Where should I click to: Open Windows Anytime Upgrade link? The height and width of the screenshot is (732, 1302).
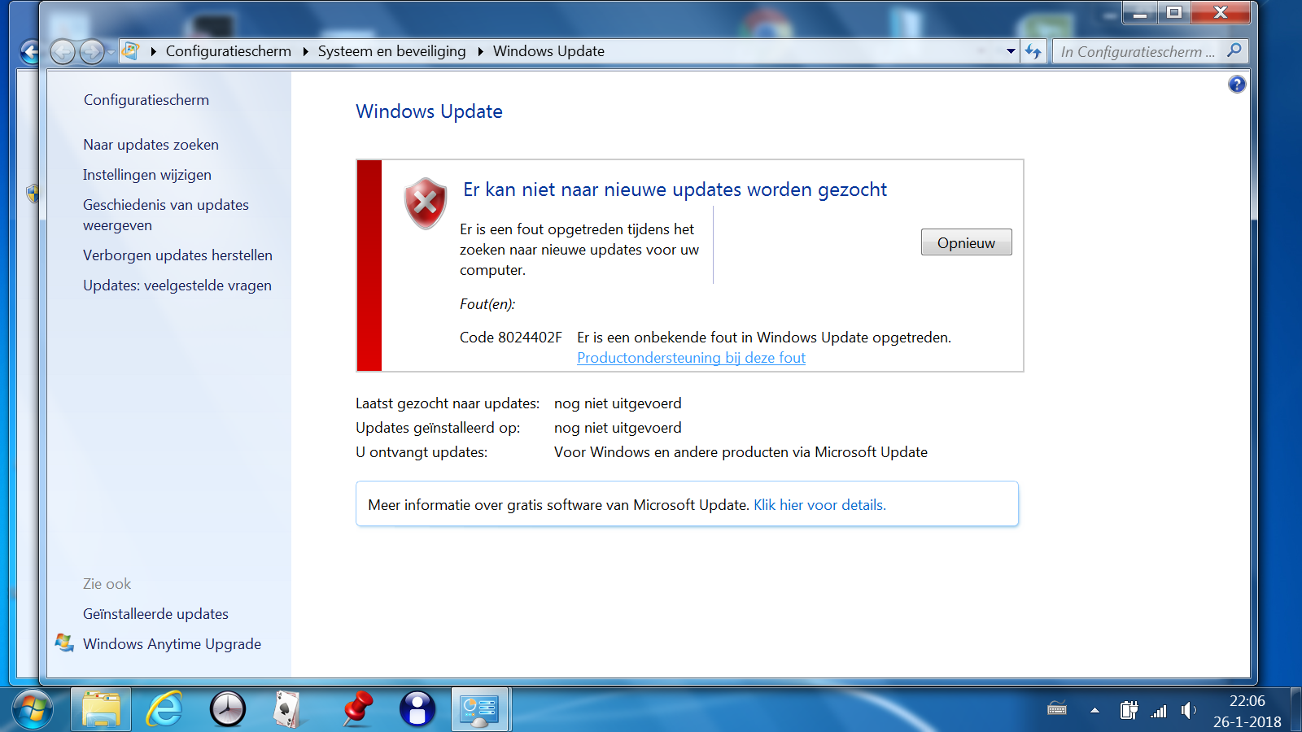(172, 644)
